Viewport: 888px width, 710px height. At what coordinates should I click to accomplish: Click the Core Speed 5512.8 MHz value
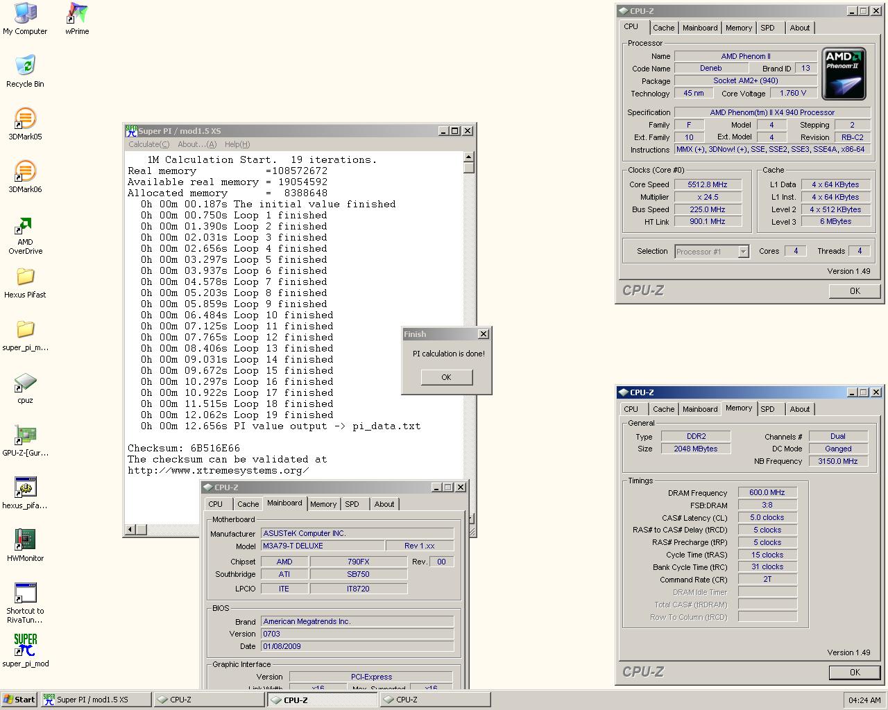point(708,184)
